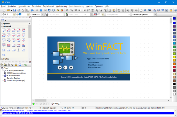Viewport: 177px width, 117px height.
Task: Open the Echtzeit AUS dropdown
Action: (42, 14)
